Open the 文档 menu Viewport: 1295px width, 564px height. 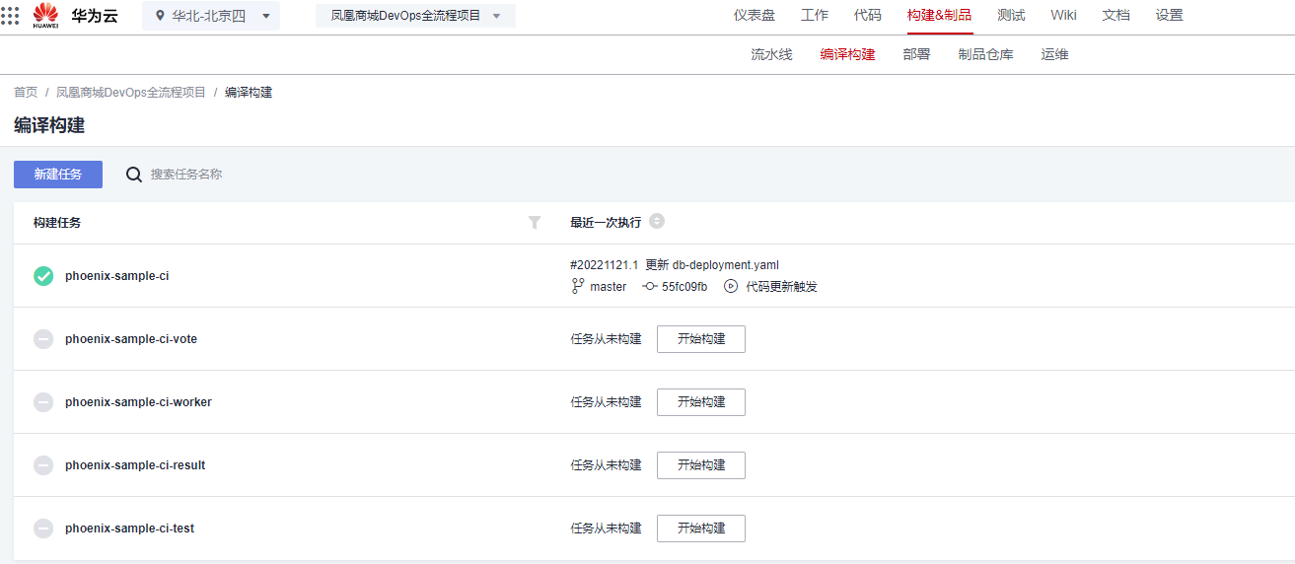click(1116, 15)
